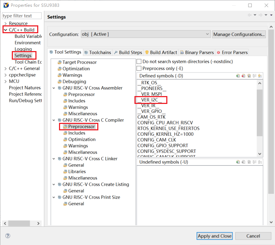Click the Add icon for Undefined symbols
The width and height of the screenshot is (275, 245).
click(238, 162)
